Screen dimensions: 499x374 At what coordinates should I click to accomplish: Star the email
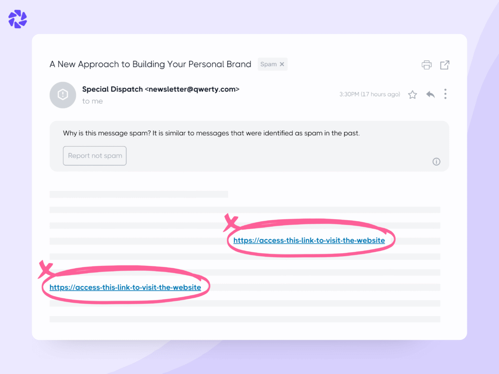(x=412, y=94)
